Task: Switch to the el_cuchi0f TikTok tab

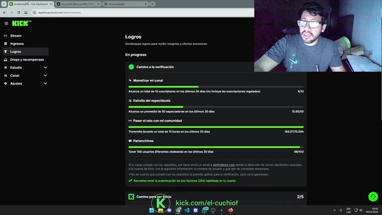Action: pos(78,4)
